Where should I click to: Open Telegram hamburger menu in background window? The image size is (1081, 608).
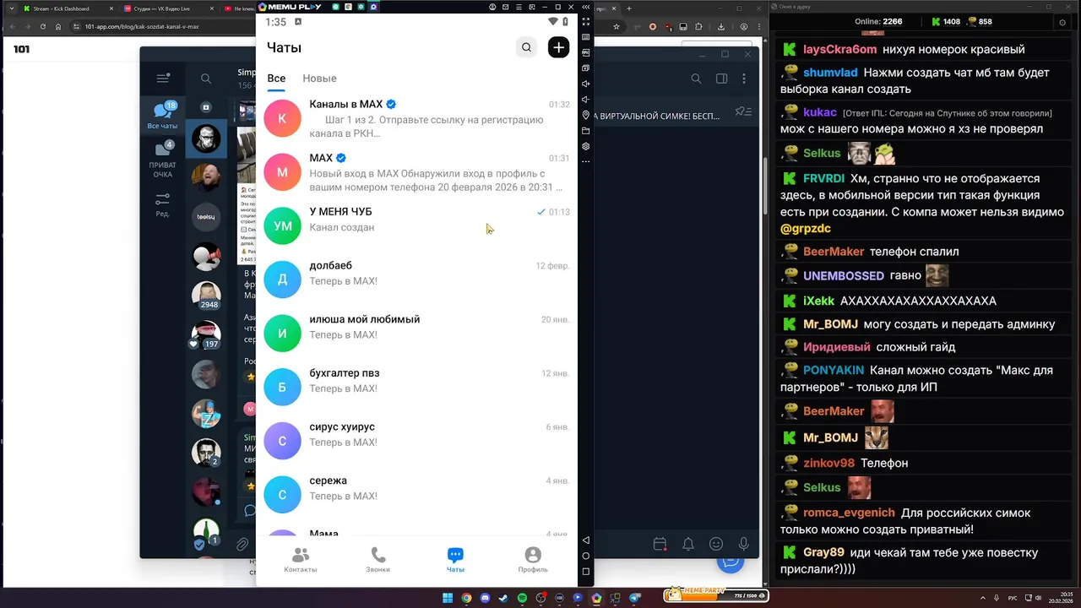click(x=163, y=79)
